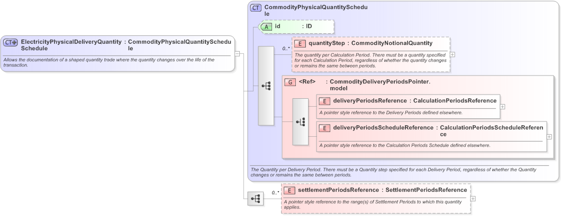The height and width of the screenshot is (216, 561).
Task: Click the E icon beside deliveryPeriodsScheduleReference
Action: click(x=324, y=128)
